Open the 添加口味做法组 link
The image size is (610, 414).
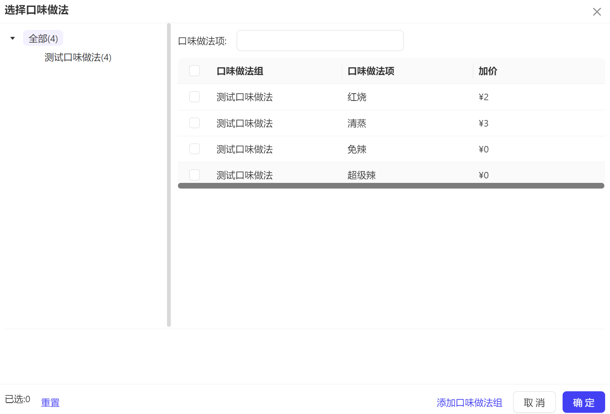[469, 403]
